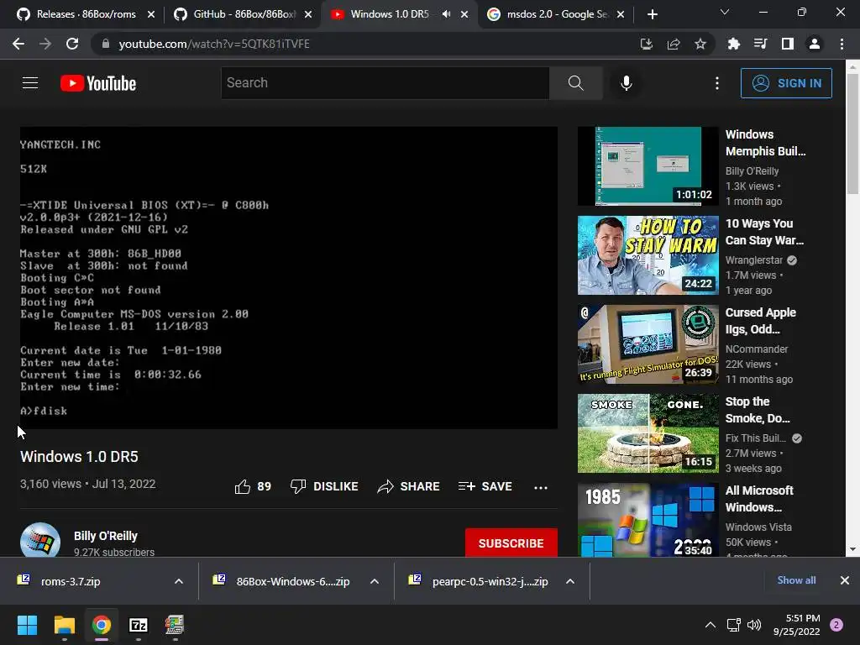
Task: Open Chrome tab search chevron
Action: 725,12
